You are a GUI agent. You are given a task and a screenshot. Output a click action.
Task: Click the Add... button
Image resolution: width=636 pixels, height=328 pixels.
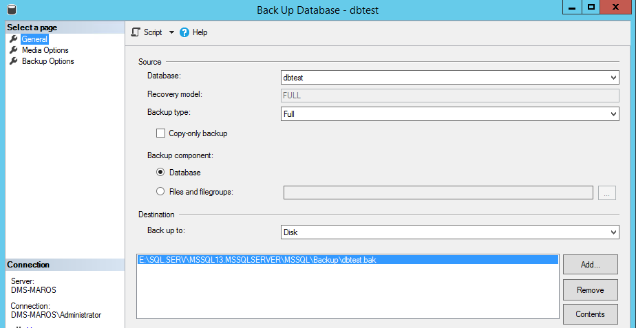590,264
